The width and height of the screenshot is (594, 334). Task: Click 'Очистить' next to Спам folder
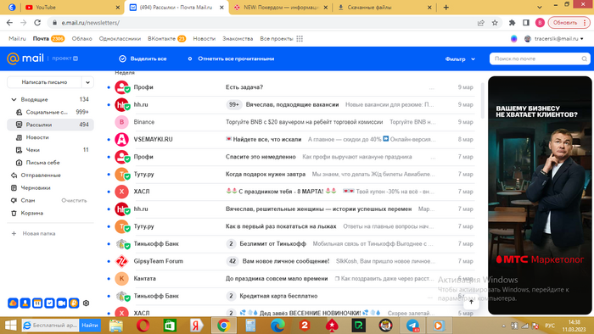pos(75,200)
